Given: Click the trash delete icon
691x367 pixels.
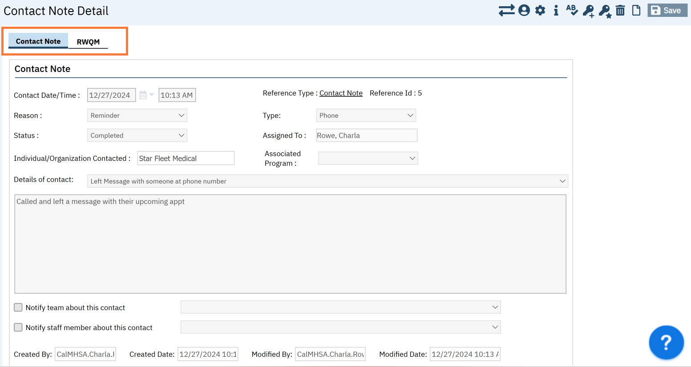Looking at the screenshot, I should [x=620, y=10].
